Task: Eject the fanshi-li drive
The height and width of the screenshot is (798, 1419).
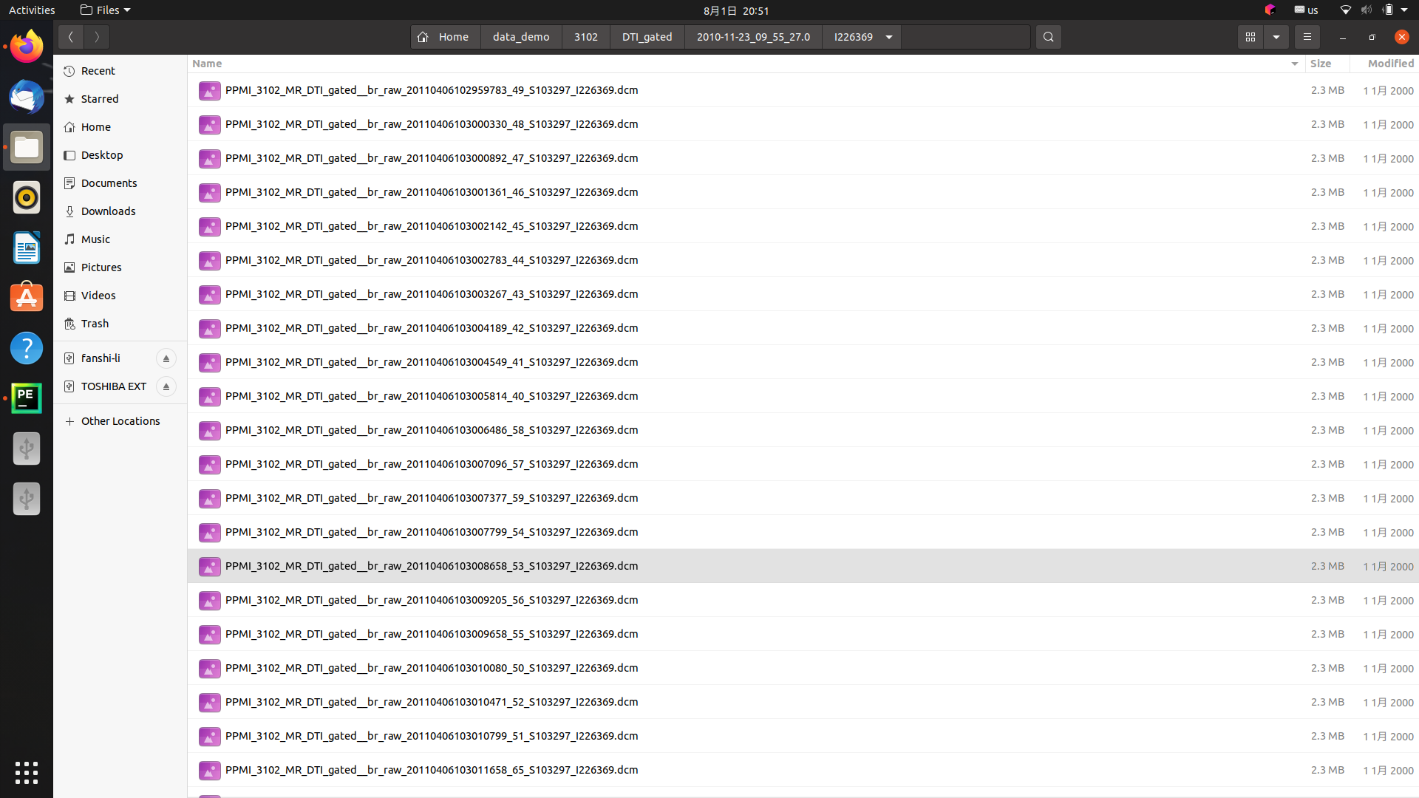Action: [x=166, y=358]
